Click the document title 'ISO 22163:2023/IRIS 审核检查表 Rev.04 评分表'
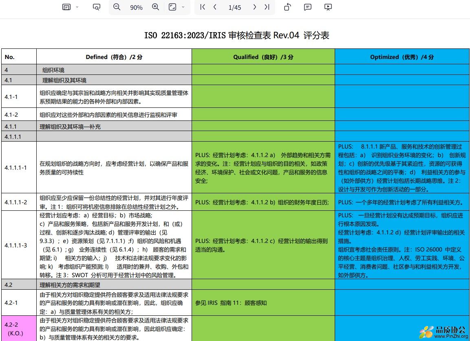The image size is (470, 341). point(237,35)
